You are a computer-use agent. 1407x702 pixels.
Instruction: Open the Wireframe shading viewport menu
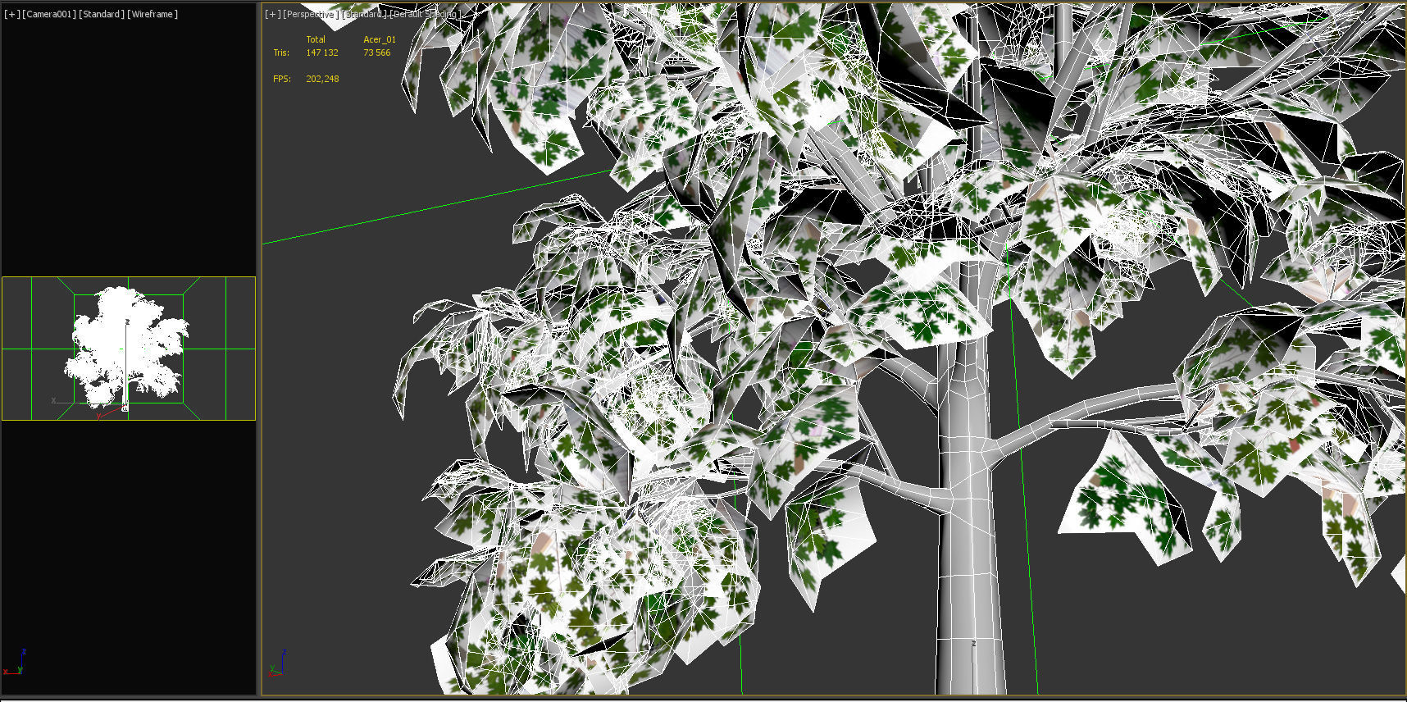click(x=153, y=14)
